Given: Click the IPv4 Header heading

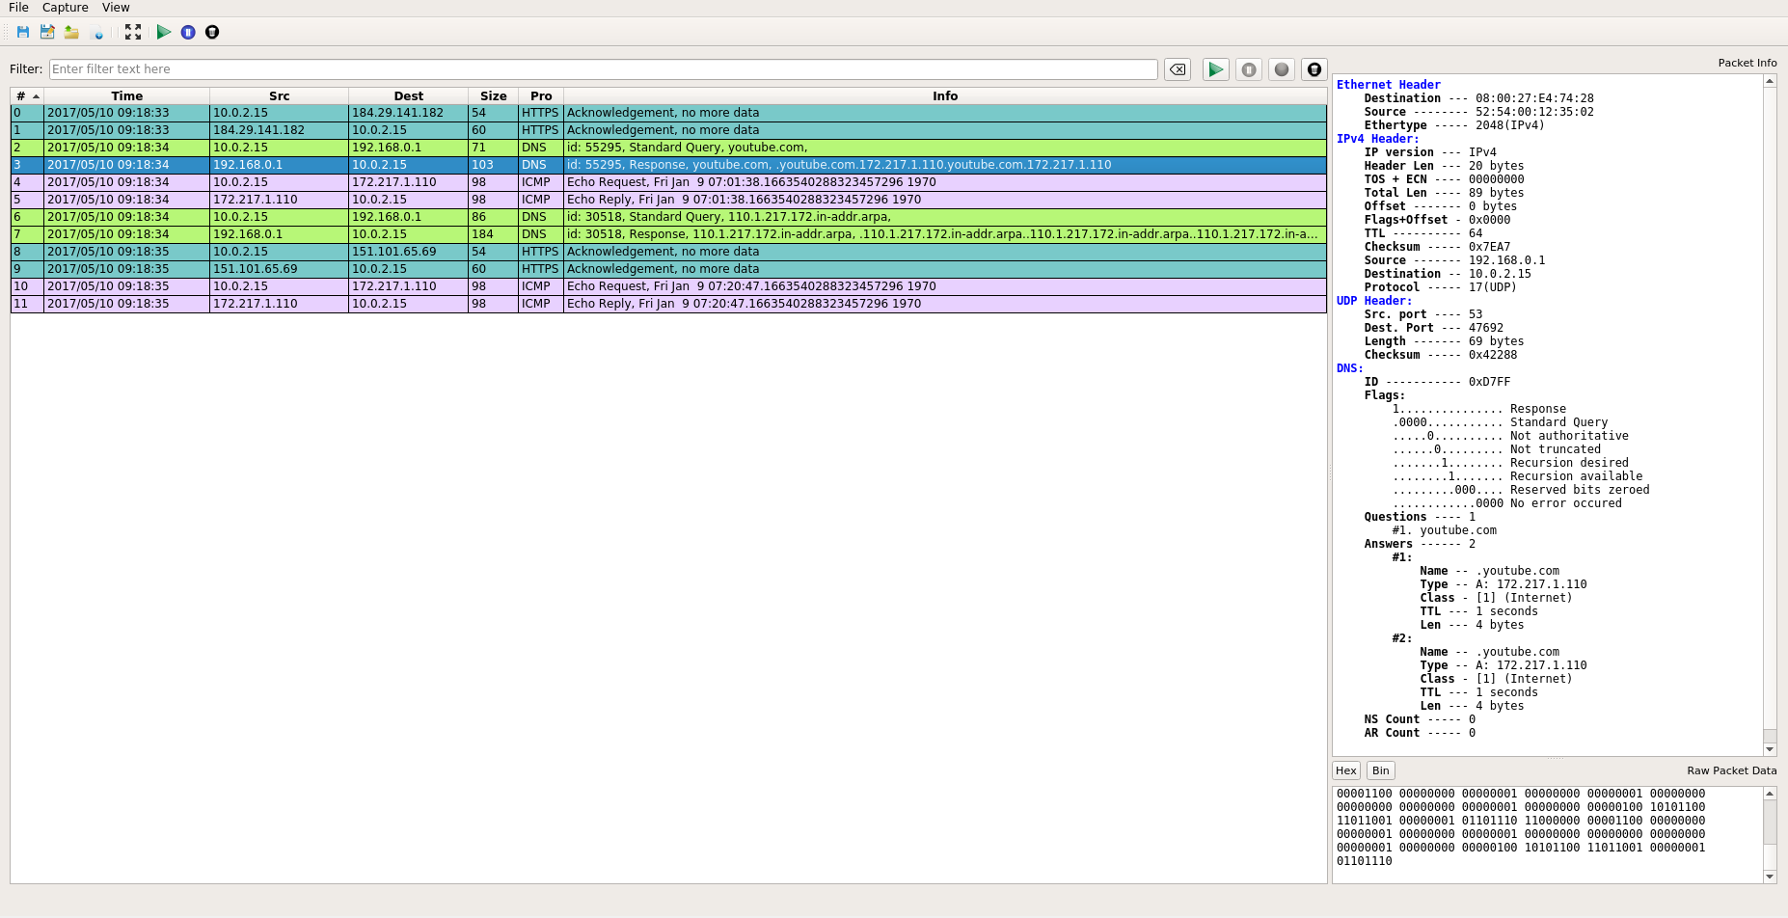Looking at the screenshot, I should 1378,139.
